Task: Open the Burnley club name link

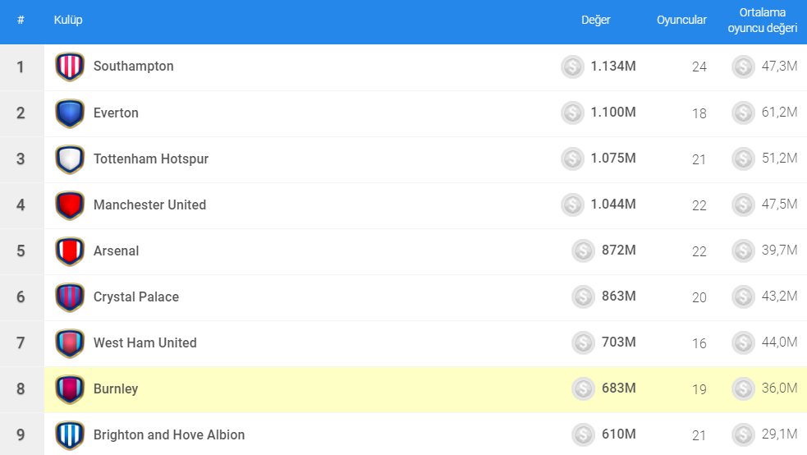Action: click(x=115, y=389)
